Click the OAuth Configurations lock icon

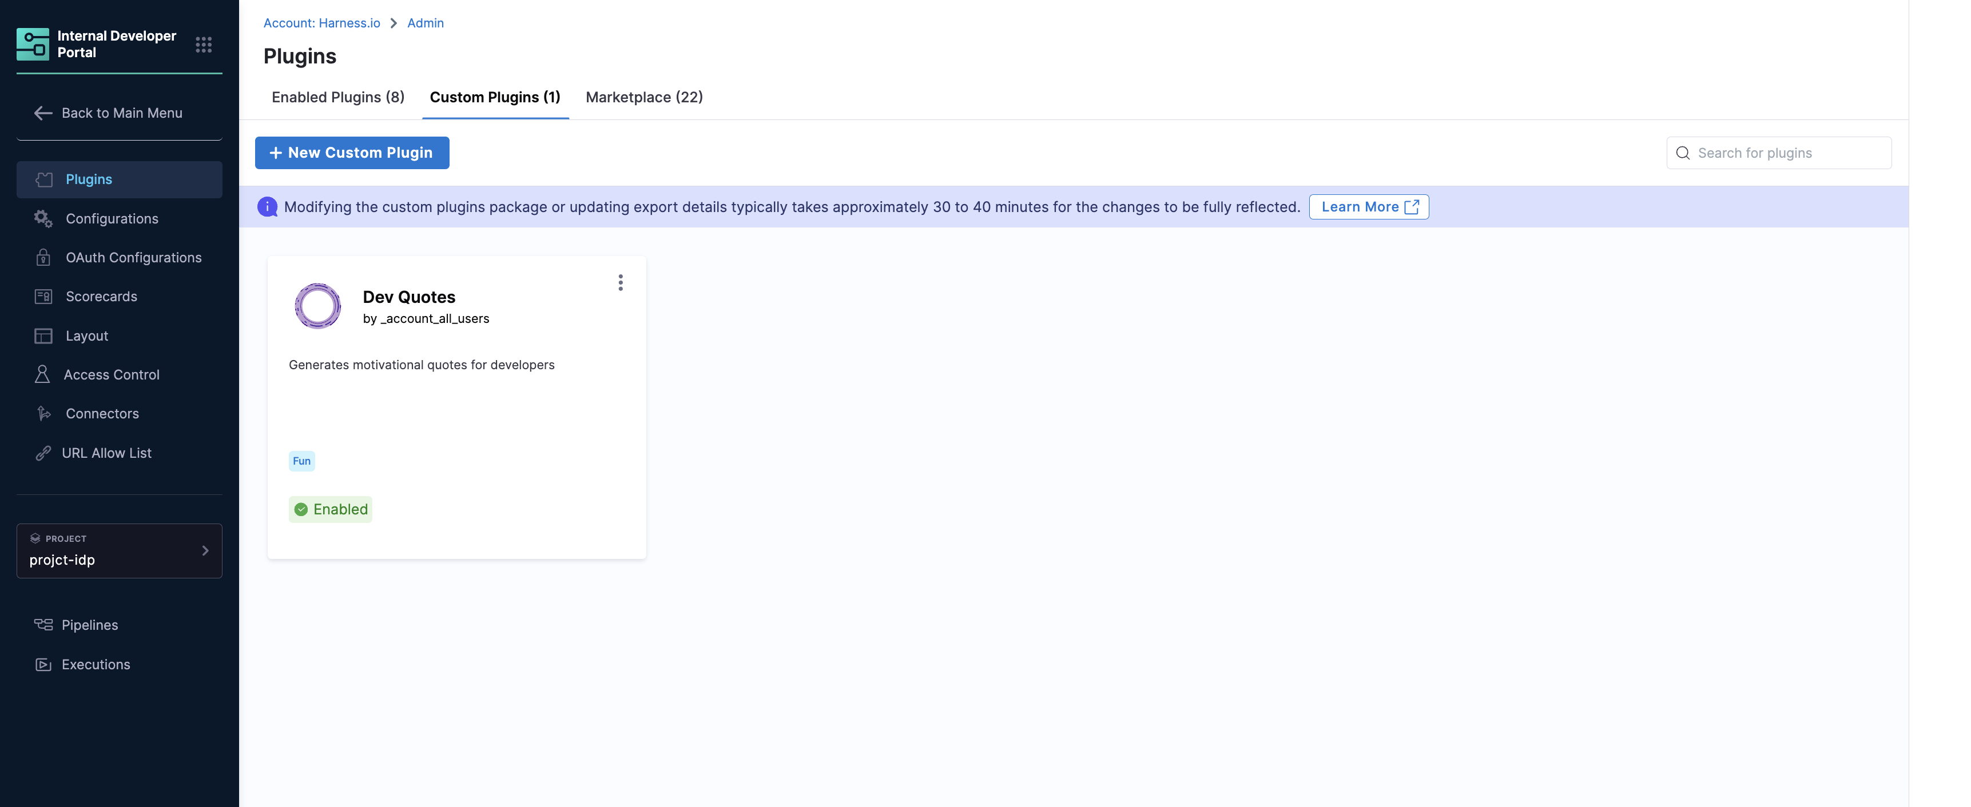click(x=43, y=258)
